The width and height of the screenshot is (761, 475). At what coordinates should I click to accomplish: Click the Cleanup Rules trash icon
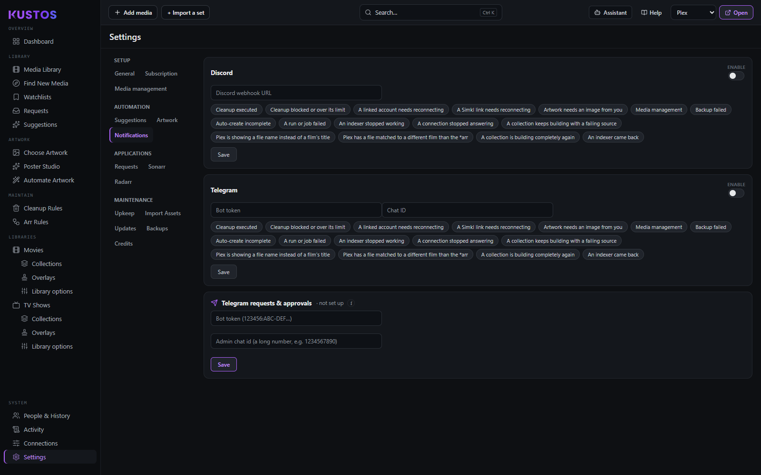click(16, 208)
